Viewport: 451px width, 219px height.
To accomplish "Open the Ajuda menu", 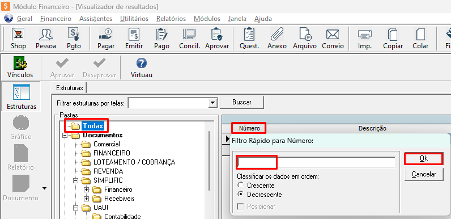I will coord(263,19).
